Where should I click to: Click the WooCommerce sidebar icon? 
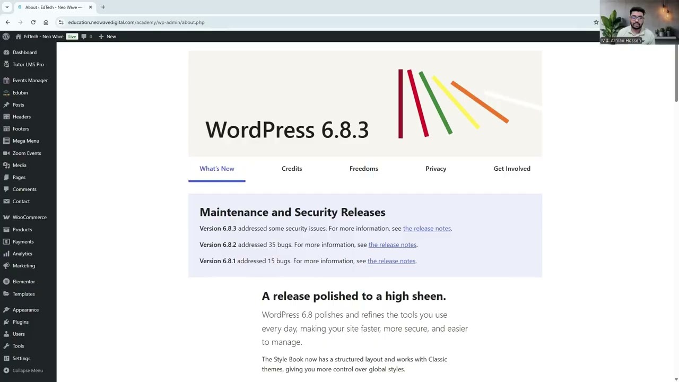tap(6, 218)
